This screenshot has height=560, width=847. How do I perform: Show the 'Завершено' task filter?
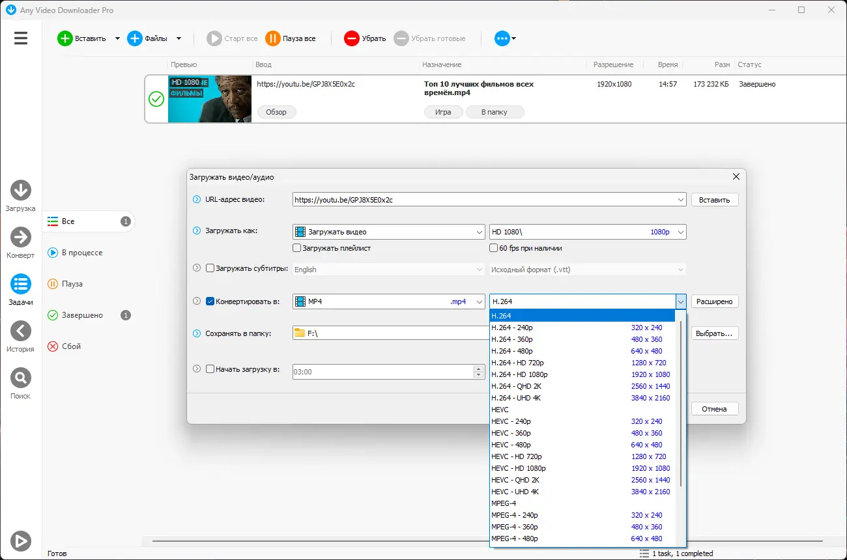[89, 315]
